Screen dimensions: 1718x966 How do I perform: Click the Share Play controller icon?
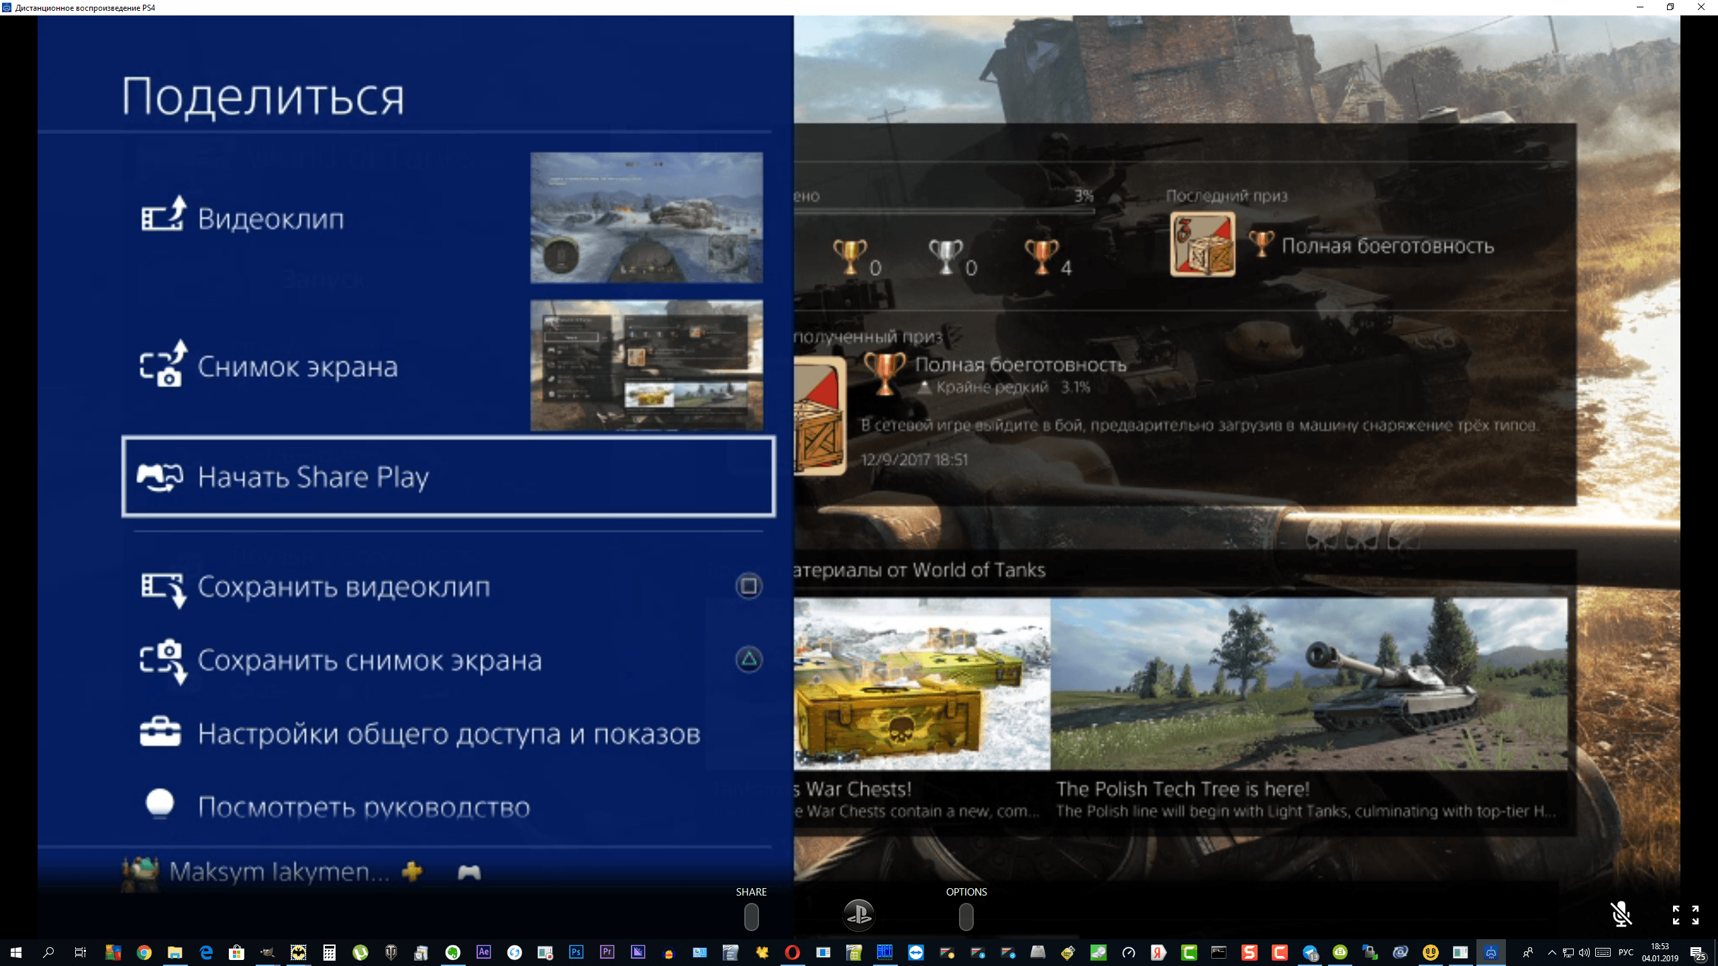(160, 477)
